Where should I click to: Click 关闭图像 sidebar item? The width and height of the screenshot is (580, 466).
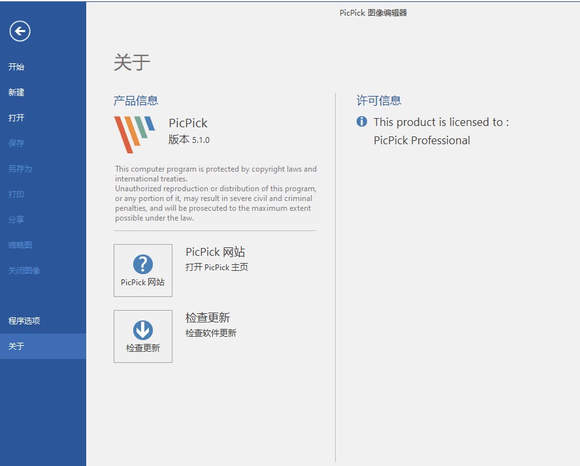click(24, 270)
